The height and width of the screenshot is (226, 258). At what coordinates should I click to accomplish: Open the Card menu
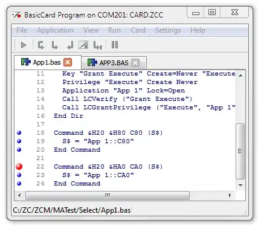pos(138,30)
